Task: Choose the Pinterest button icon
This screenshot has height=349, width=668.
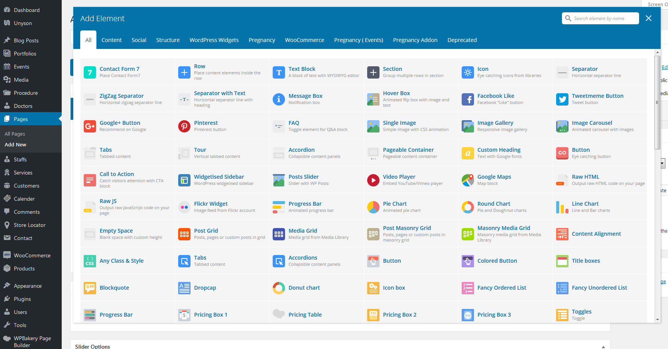Action: 184,126
